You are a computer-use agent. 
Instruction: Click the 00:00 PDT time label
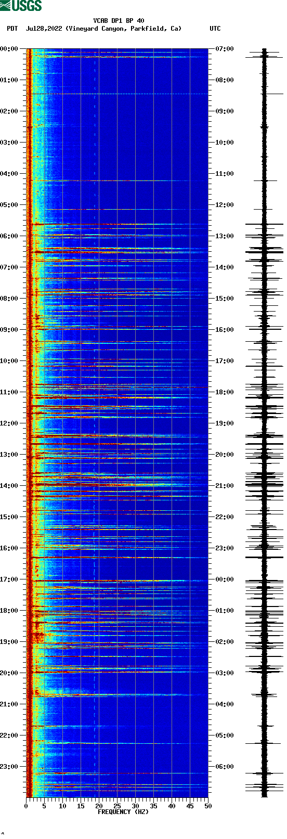[9, 49]
